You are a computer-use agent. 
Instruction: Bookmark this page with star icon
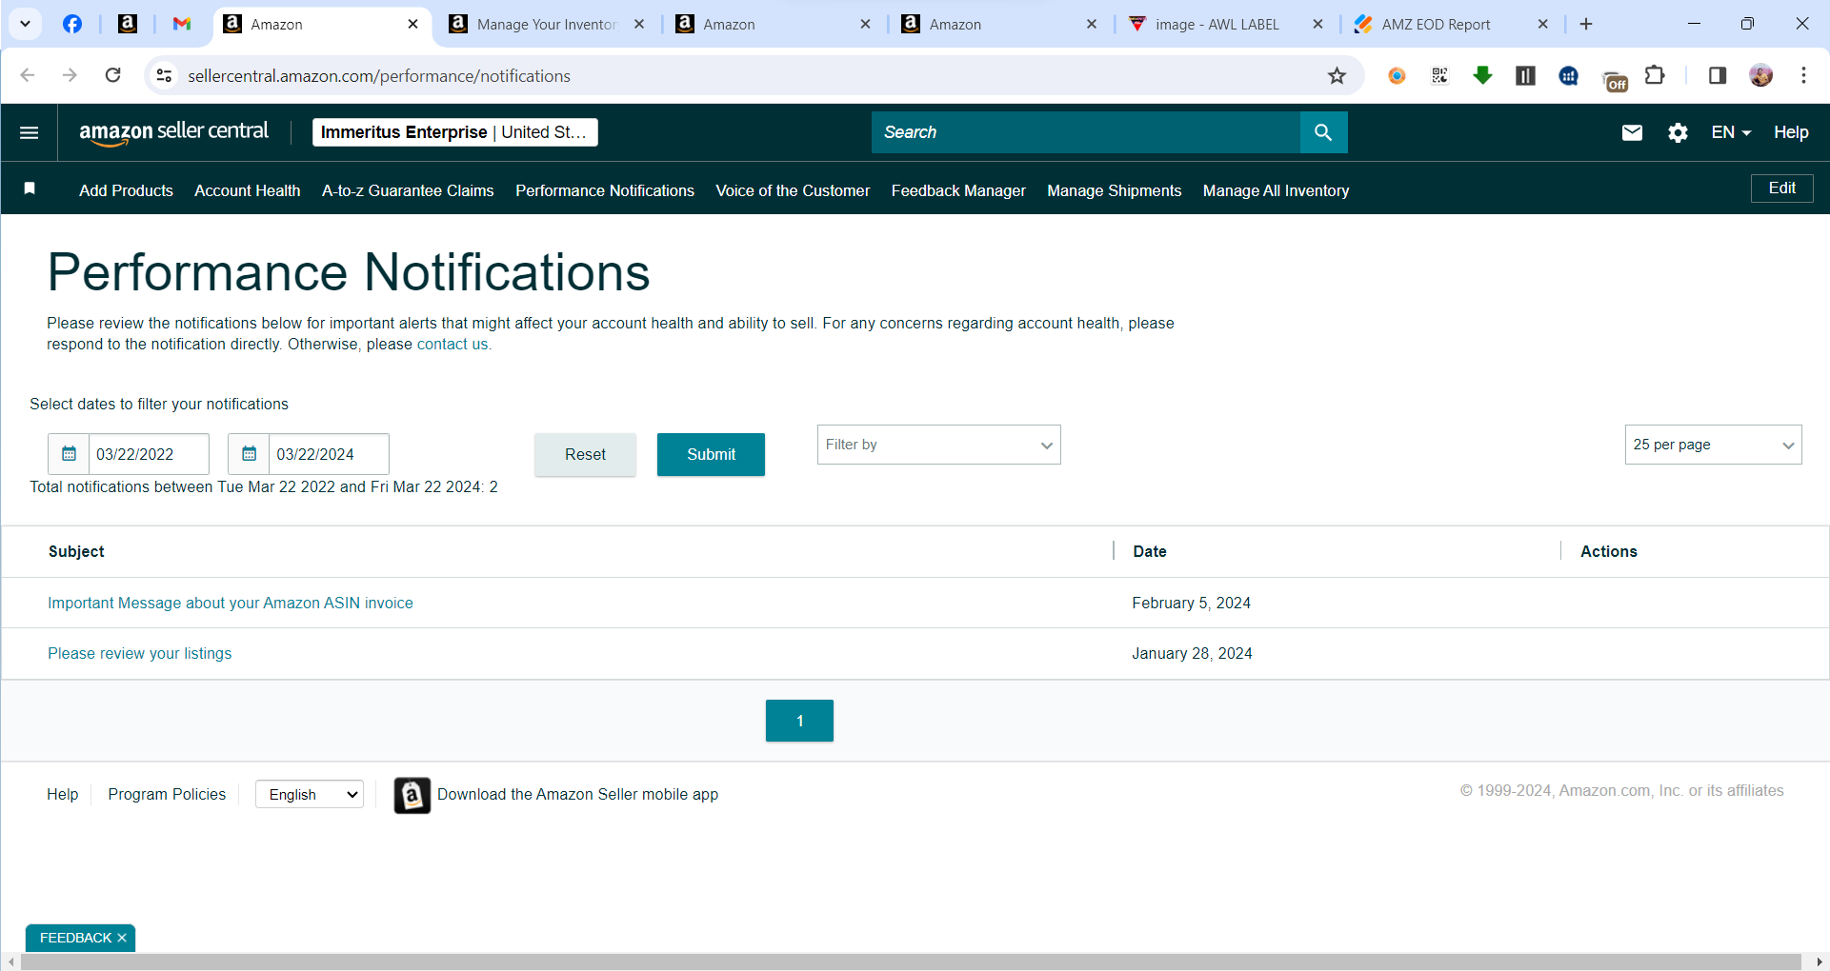point(1337,76)
